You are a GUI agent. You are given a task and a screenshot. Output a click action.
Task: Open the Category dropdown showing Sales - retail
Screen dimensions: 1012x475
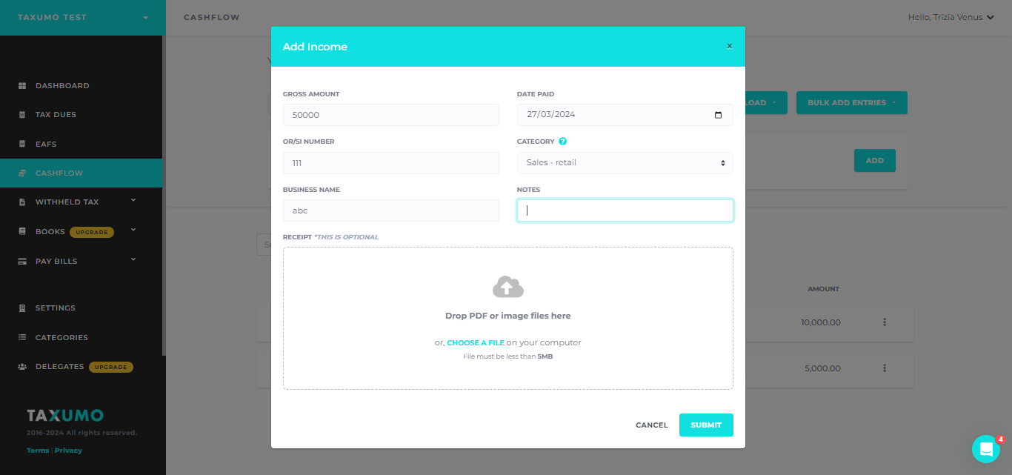(x=625, y=163)
